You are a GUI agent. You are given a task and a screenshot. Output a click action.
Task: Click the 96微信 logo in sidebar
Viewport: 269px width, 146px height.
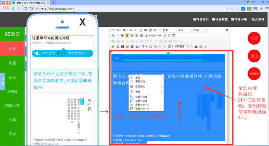[12, 34]
